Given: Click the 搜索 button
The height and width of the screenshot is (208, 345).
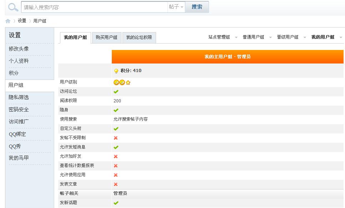Looking at the screenshot, I should click(197, 7).
